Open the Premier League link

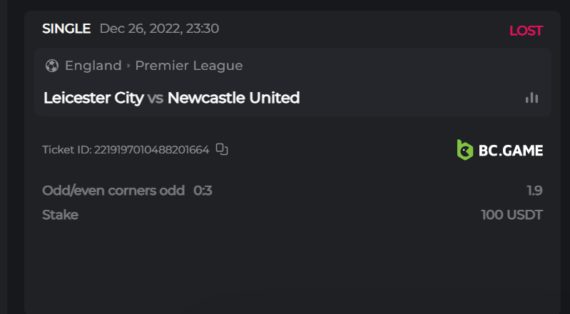point(189,66)
